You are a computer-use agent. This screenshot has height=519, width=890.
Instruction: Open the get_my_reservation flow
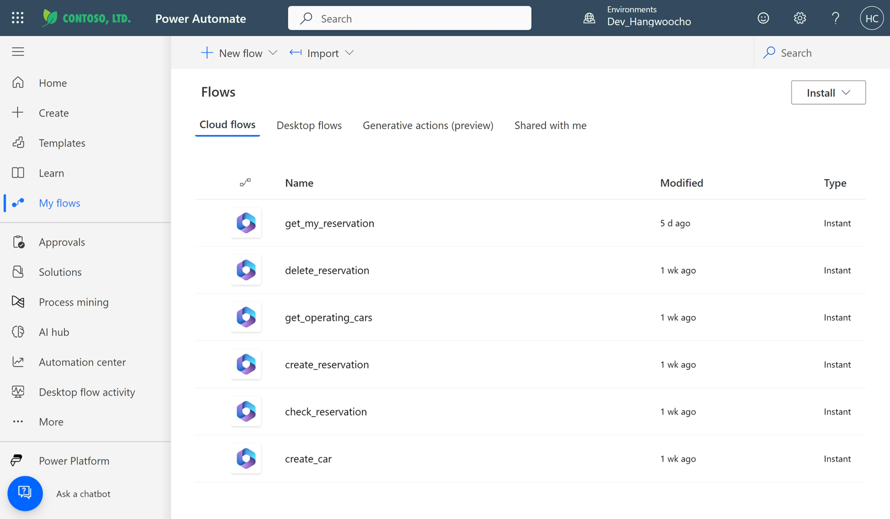(329, 223)
